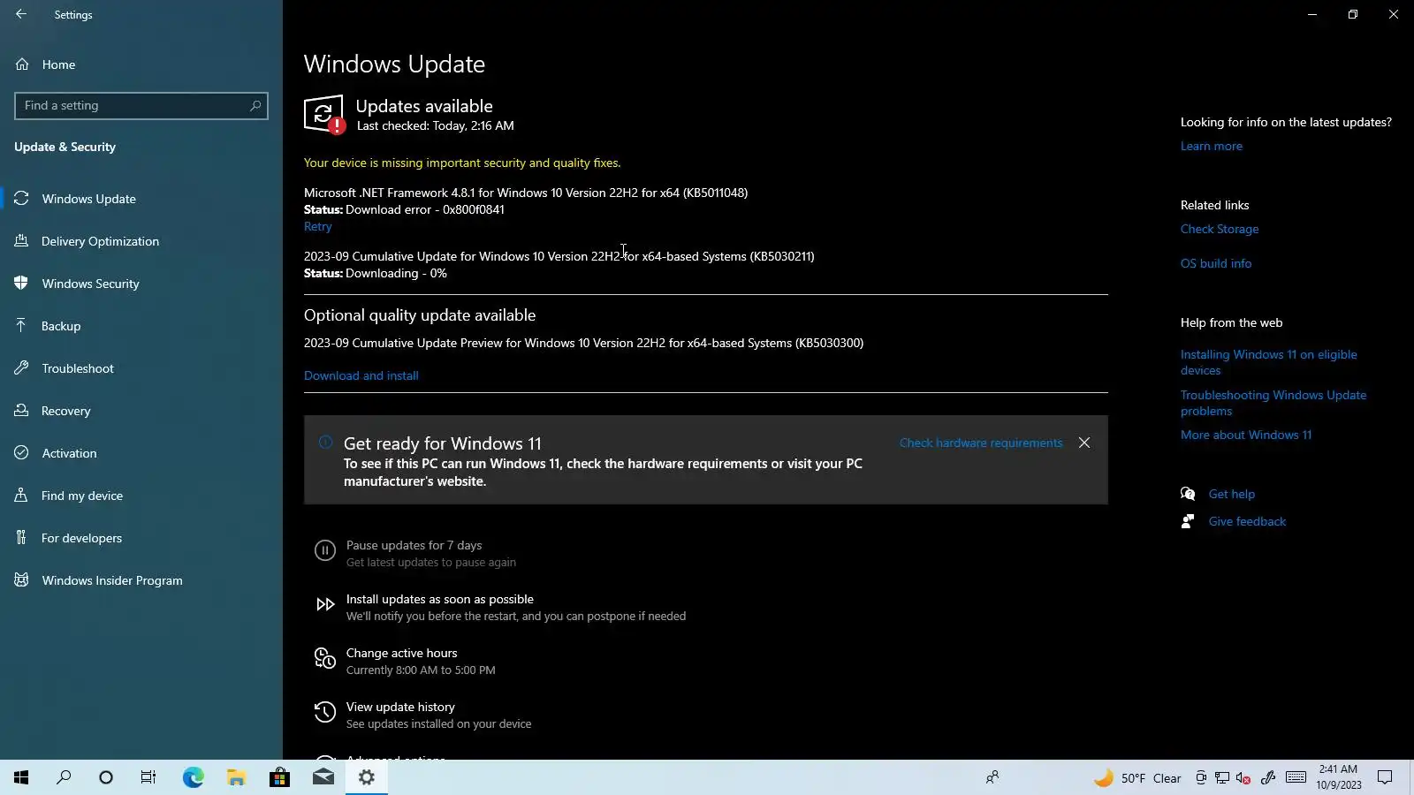
Task: Click the Backup upload arrow icon
Action: [21, 326]
